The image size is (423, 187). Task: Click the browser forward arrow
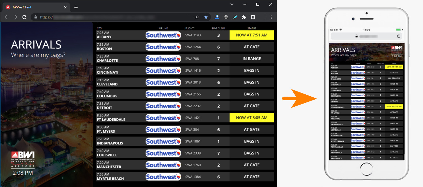(x=15, y=17)
